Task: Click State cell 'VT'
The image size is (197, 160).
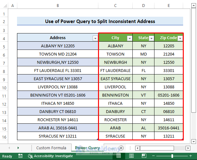Action: click(143, 95)
